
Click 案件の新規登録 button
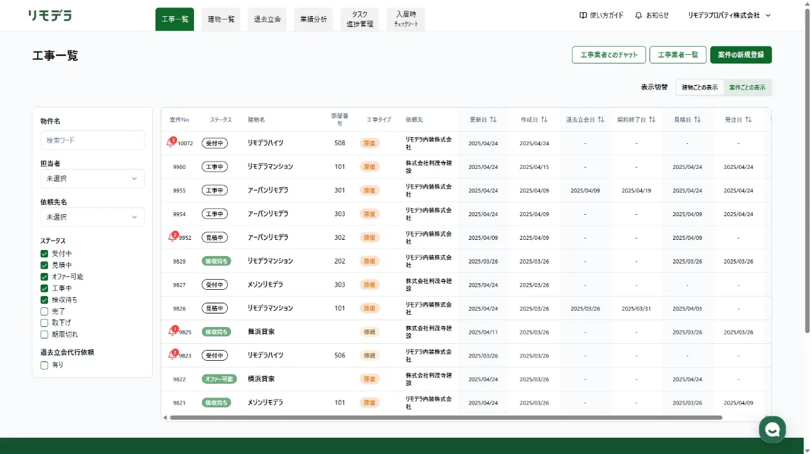click(741, 55)
